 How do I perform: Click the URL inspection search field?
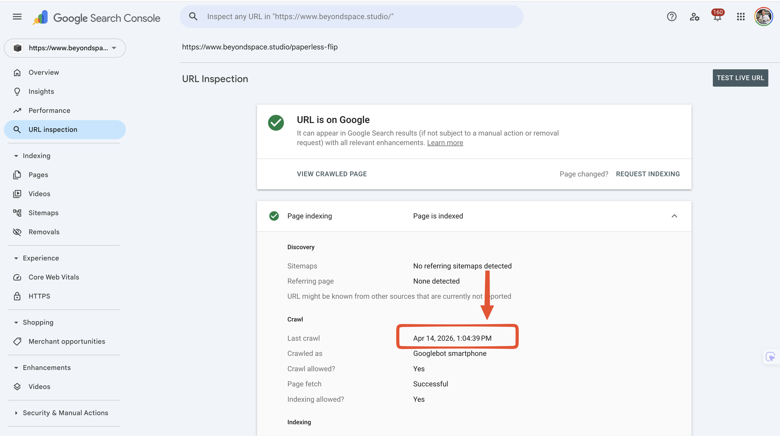[351, 17]
